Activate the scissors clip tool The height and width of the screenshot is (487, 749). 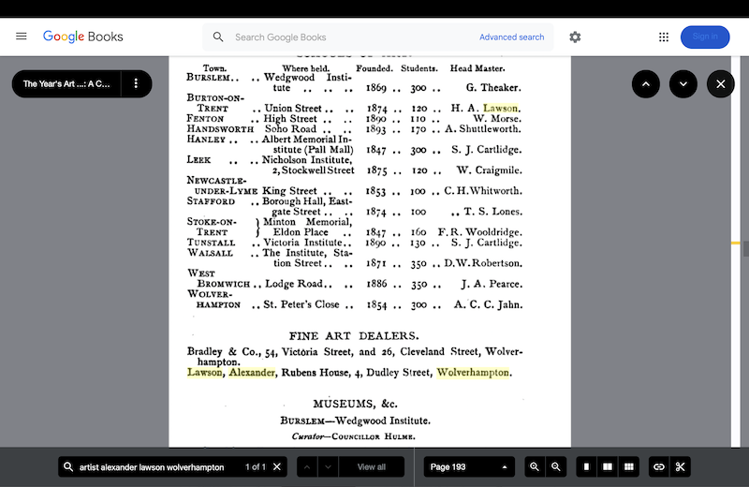tap(681, 466)
